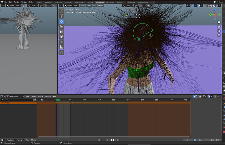
Task: Select the Select Box tool
Action: click(x=61, y=11)
